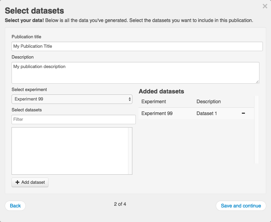271x222 pixels.
Task: Click Save and continue
Action: (x=241, y=206)
